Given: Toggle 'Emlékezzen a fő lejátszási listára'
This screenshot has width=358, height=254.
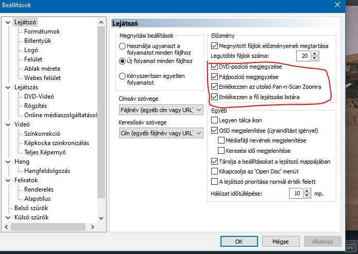Looking at the screenshot, I should 214,97.
